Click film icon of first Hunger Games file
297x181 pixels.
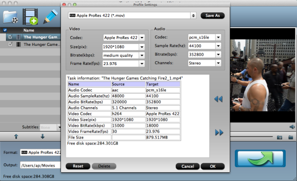[18, 37]
